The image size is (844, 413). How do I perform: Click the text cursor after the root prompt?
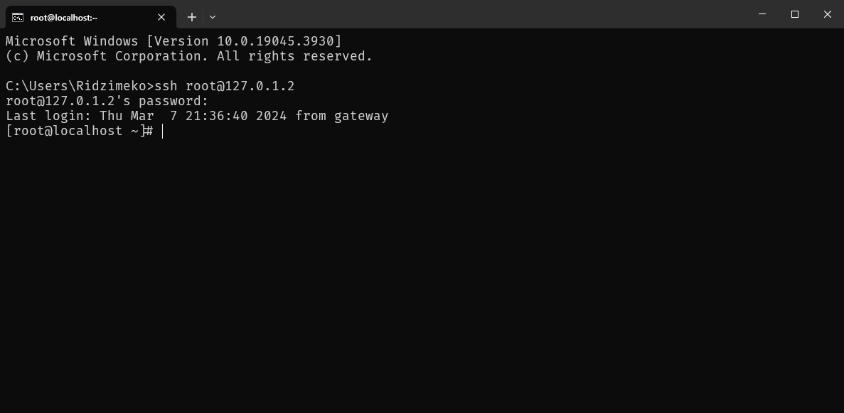[x=163, y=131]
